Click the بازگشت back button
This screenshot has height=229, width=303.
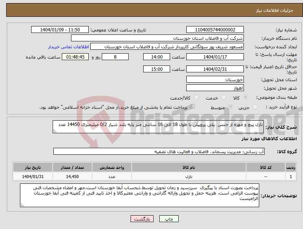tap(142, 219)
